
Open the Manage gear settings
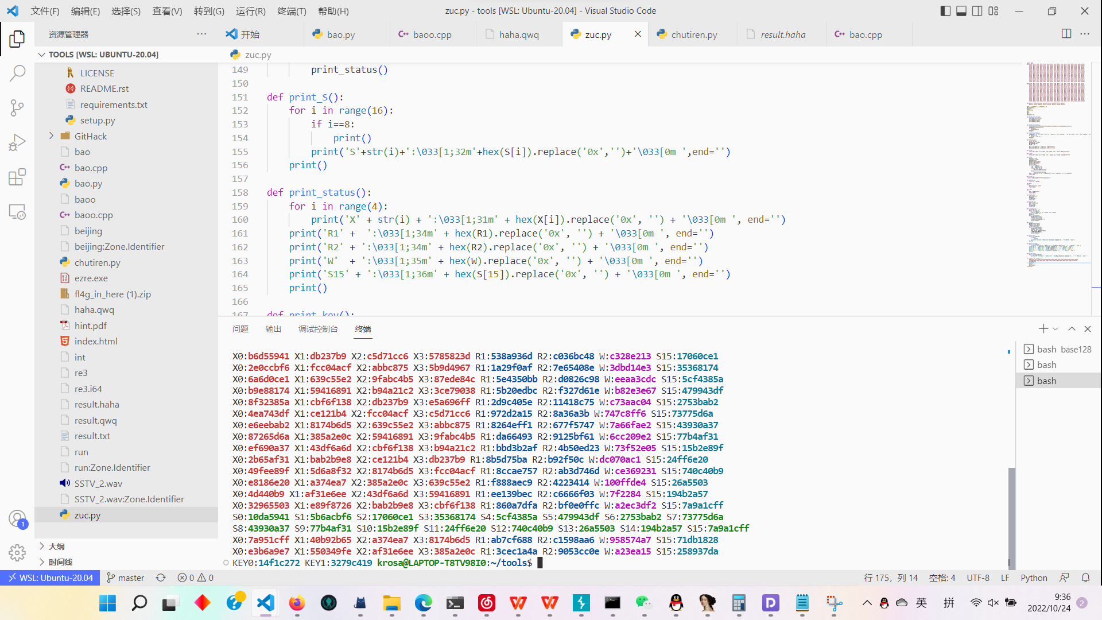[17, 552]
